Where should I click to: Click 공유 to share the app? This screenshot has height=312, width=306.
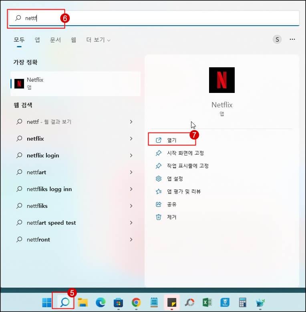tap(172, 204)
